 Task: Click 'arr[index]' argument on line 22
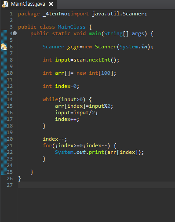123,152
